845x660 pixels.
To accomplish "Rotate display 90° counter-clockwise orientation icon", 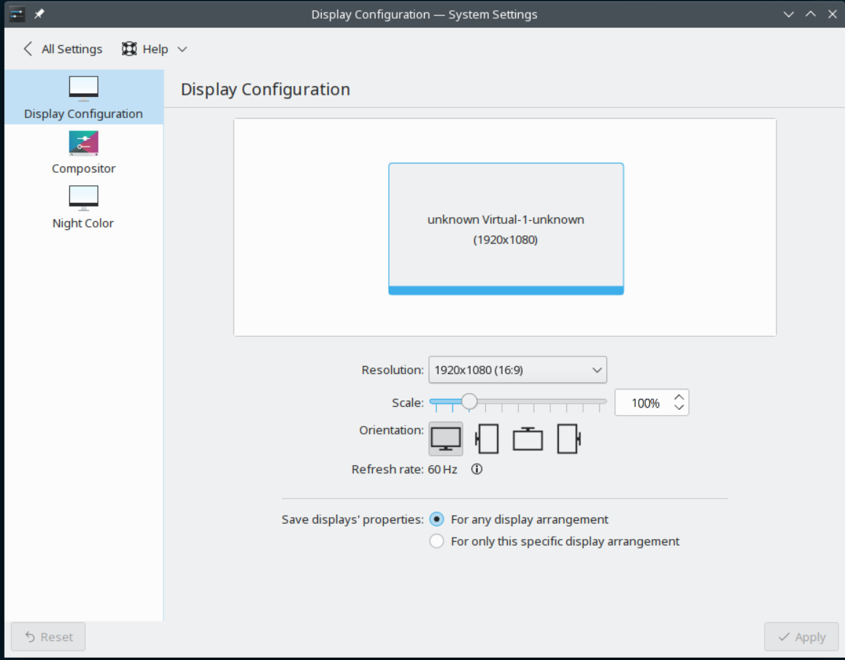I will (x=487, y=438).
